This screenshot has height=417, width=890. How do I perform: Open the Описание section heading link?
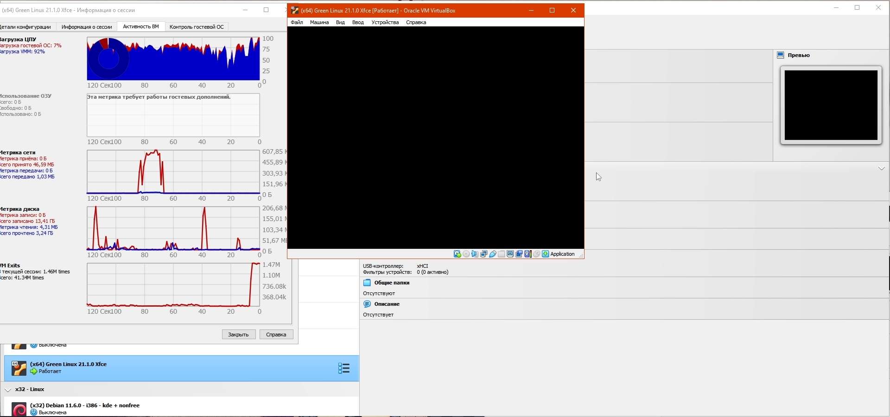tap(387, 304)
